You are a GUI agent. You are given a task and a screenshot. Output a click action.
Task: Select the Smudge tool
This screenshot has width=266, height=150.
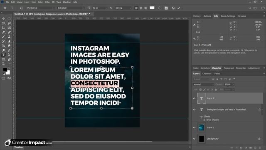pyautogui.click(x=9, y=46)
